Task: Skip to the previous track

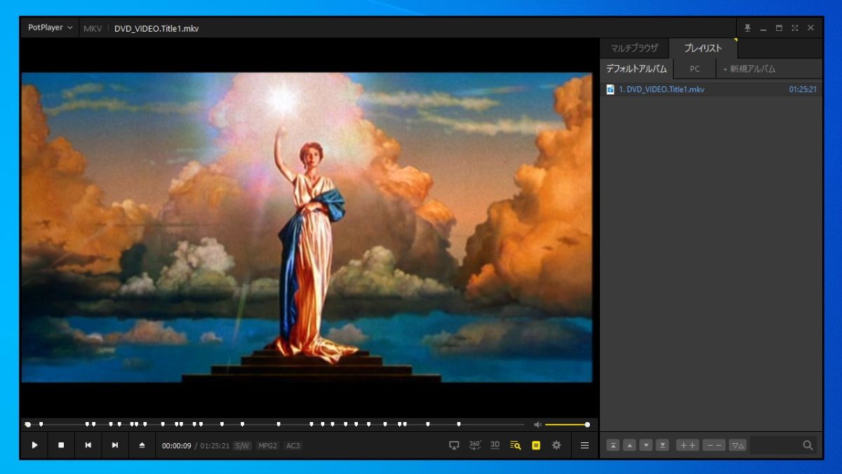Action: [x=88, y=445]
